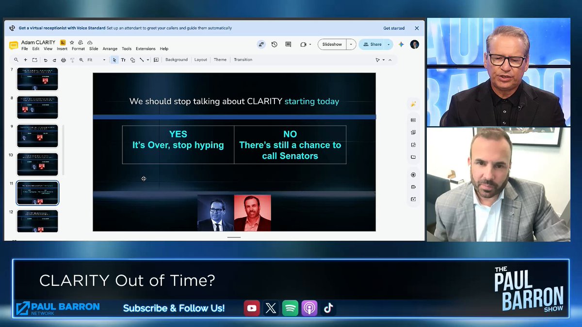The image size is (582, 327).
Task: Open the Arrange menu
Action: [110, 49]
